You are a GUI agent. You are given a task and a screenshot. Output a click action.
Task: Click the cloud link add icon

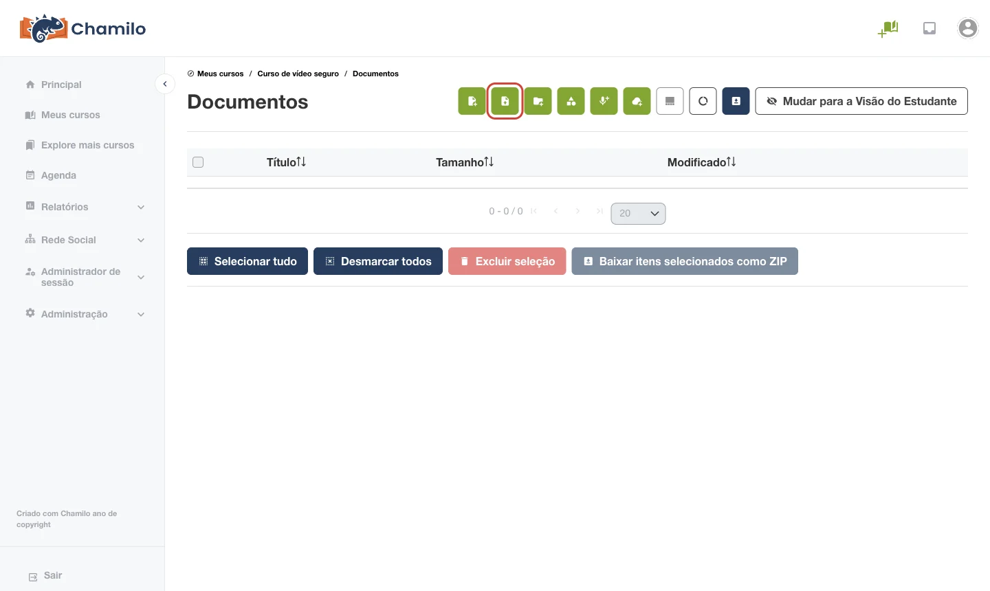[x=637, y=101]
